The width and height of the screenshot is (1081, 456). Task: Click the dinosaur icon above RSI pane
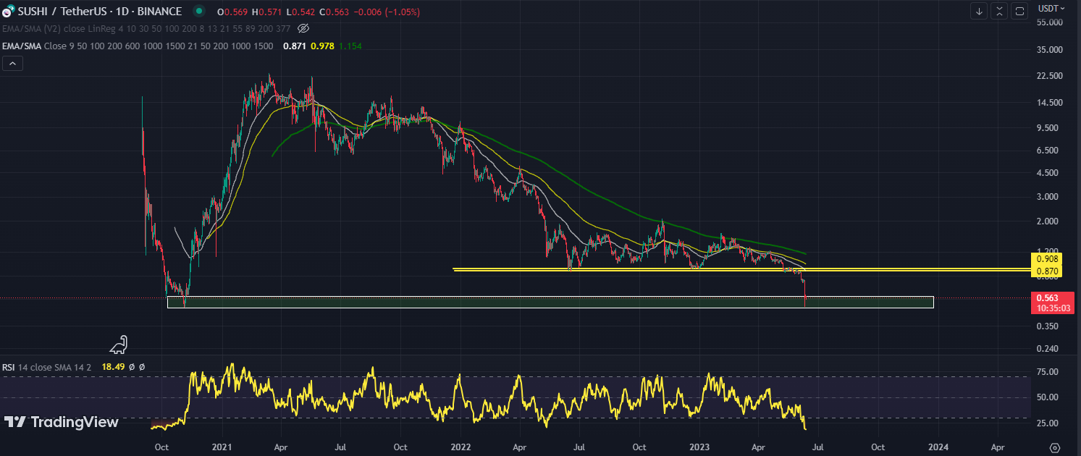(x=119, y=344)
